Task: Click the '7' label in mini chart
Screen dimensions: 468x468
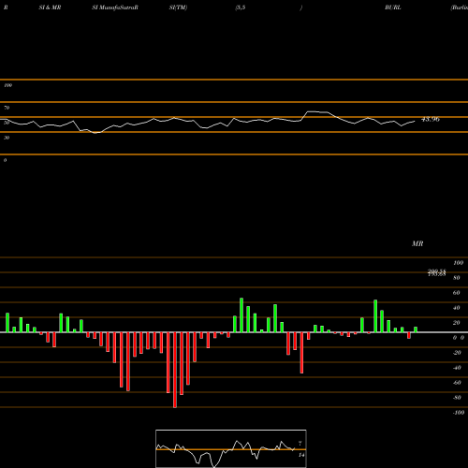Action: click(300, 444)
